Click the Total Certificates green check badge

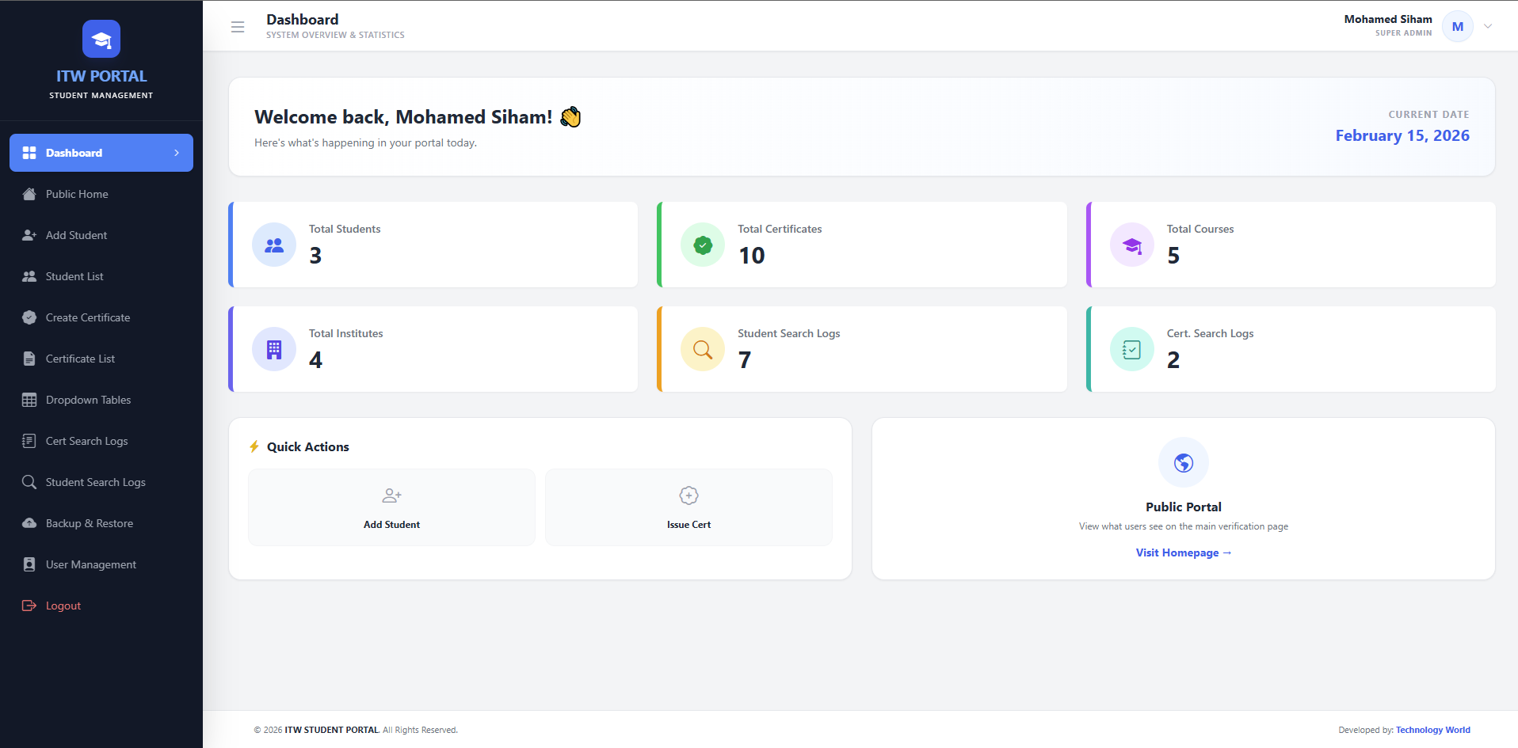click(702, 245)
